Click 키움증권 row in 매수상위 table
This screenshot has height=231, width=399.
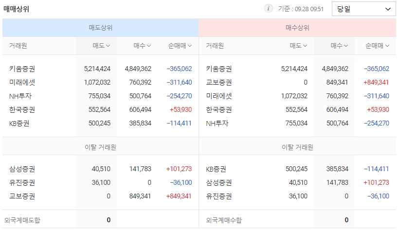297,69
